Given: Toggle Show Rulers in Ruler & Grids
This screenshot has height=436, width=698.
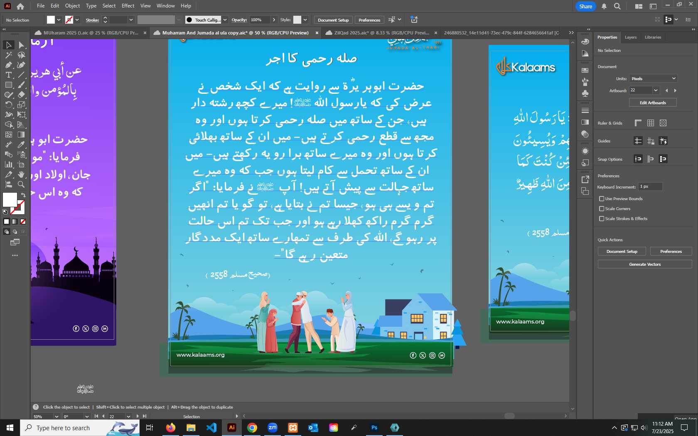Looking at the screenshot, I should click(638, 123).
